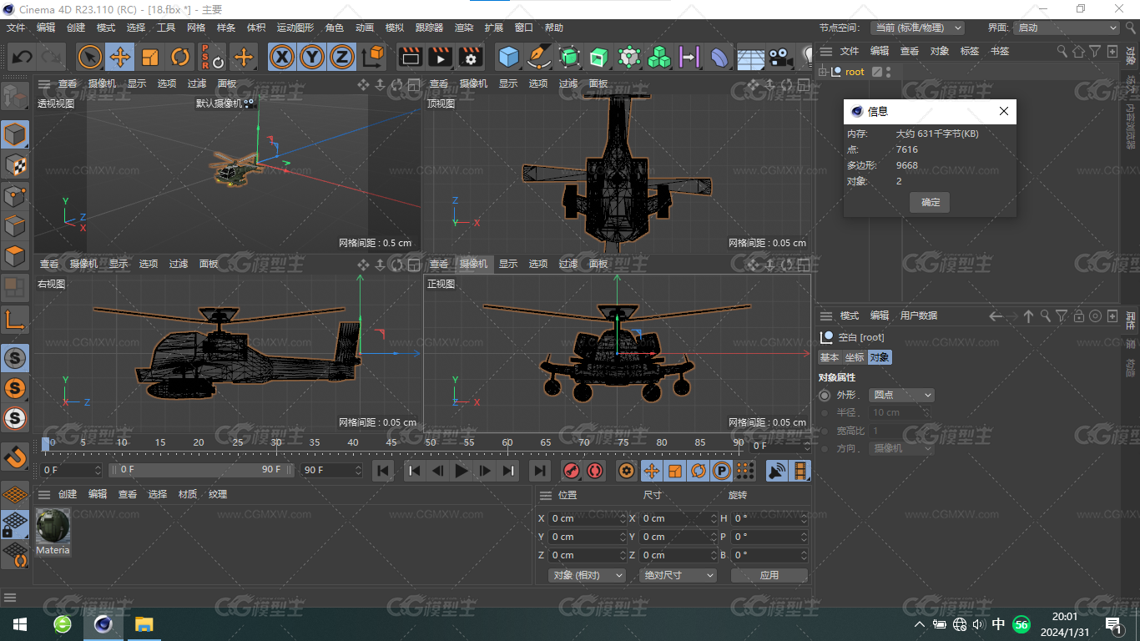The height and width of the screenshot is (641, 1140).
Task: Click the PSR reset icon
Action: (x=212, y=57)
